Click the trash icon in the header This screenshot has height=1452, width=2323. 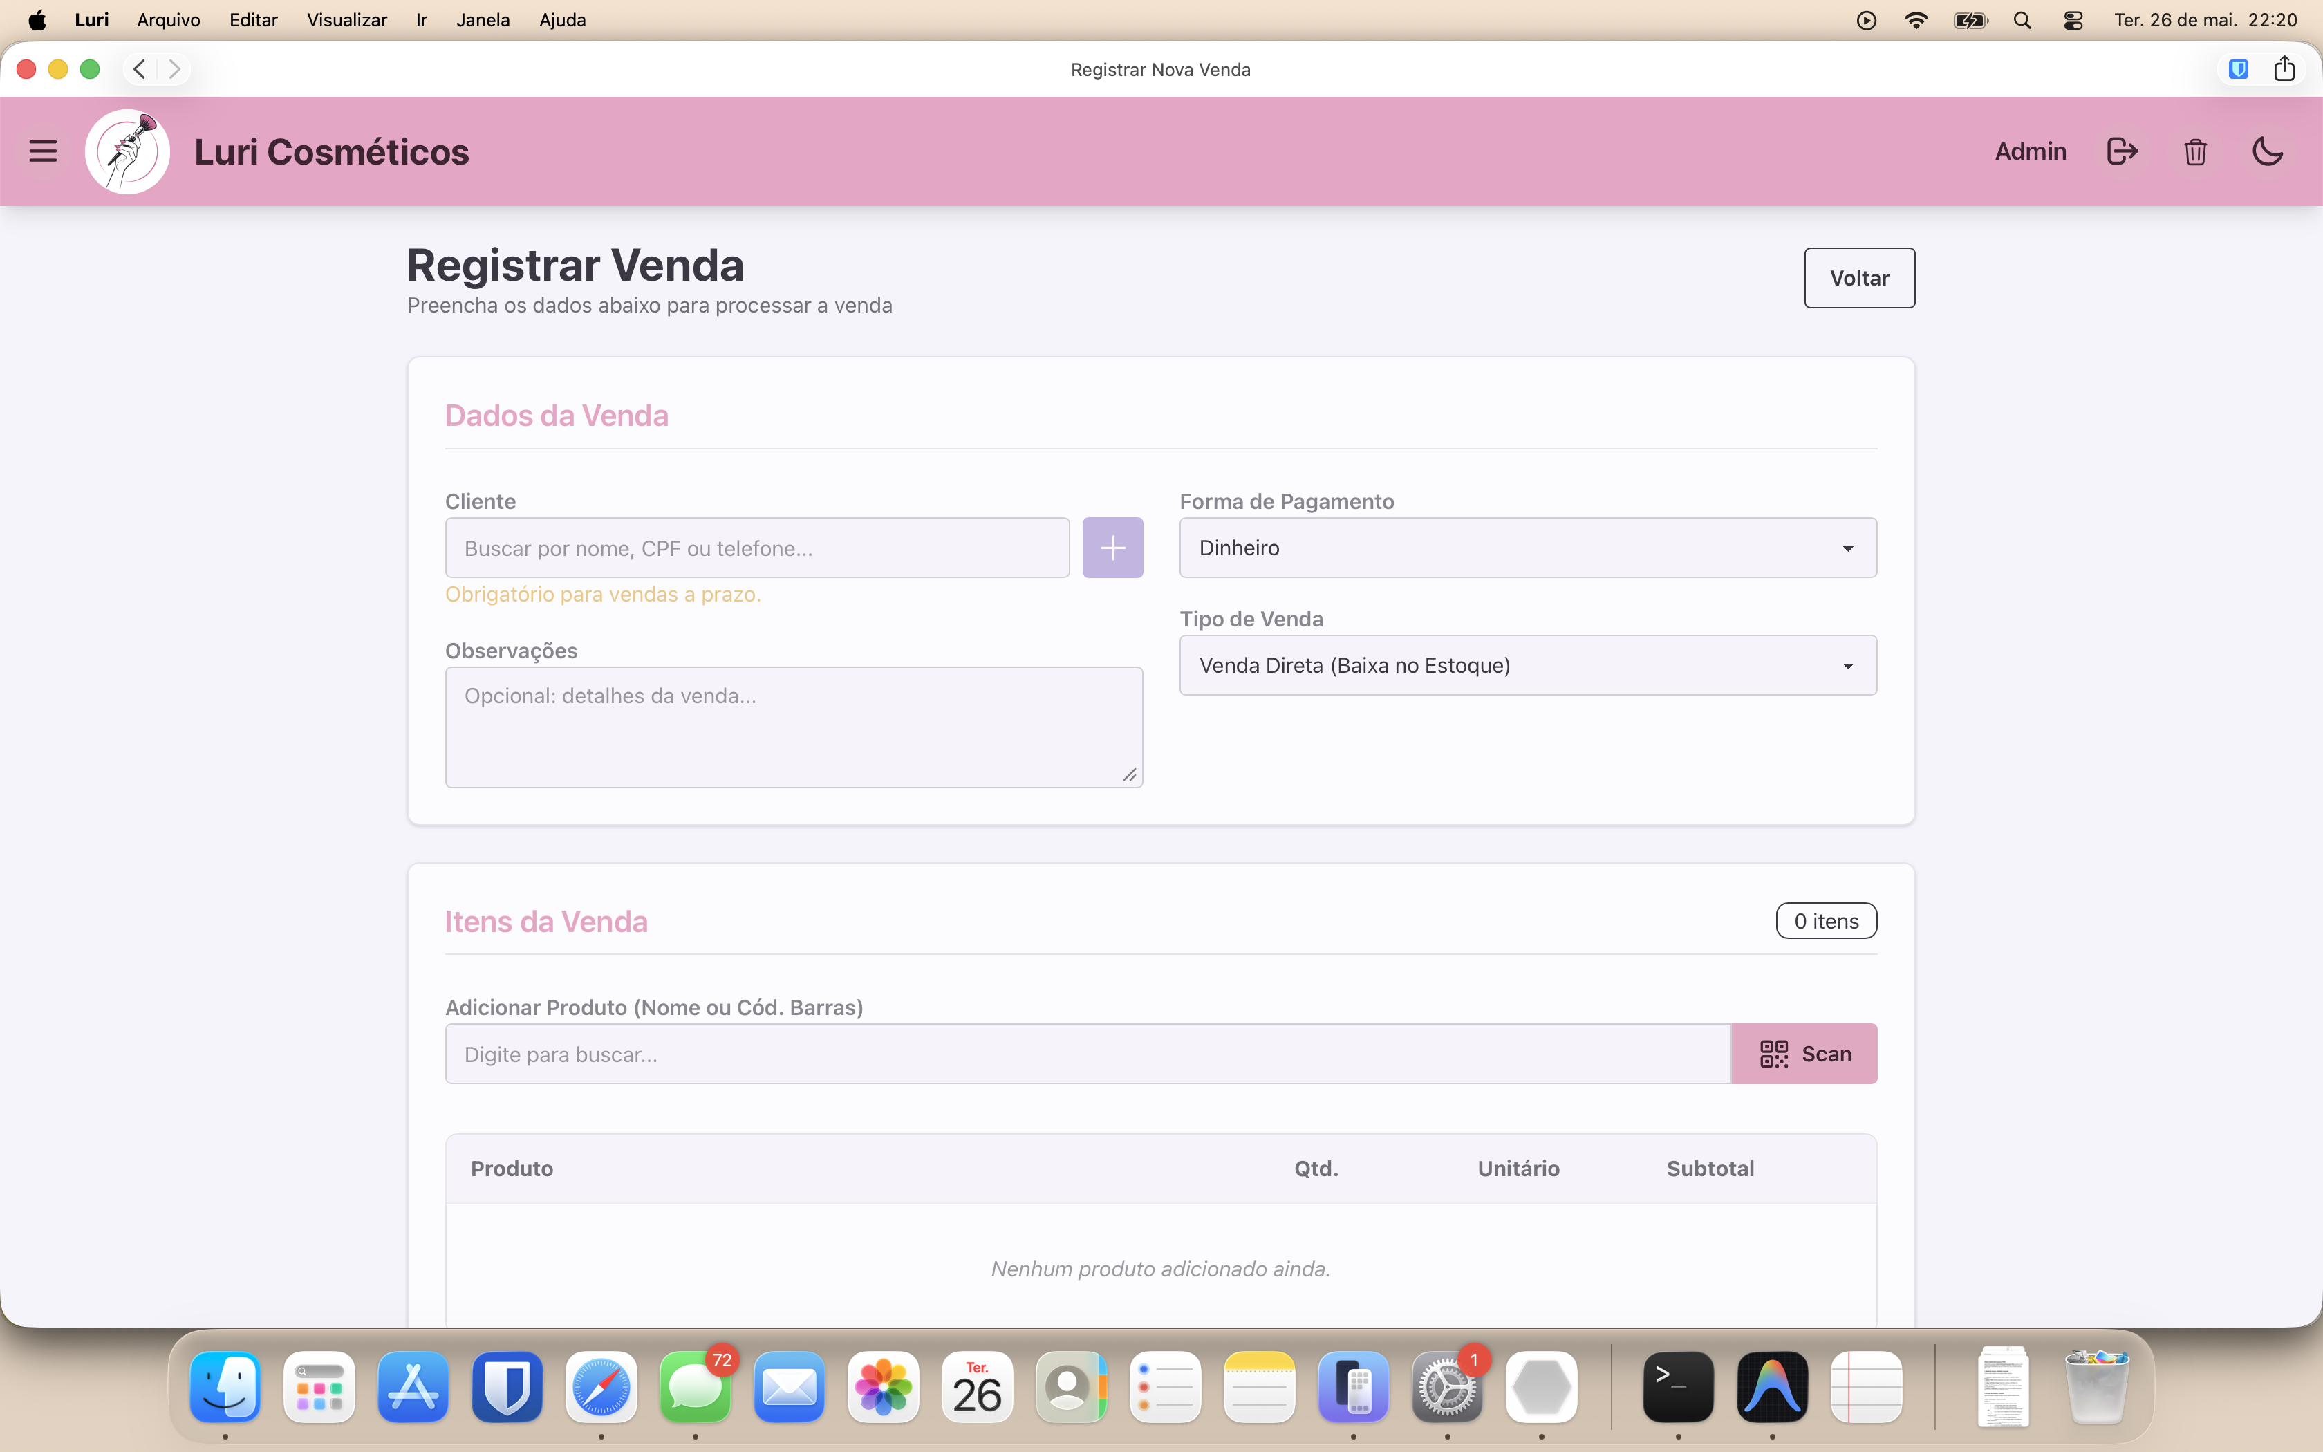point(2195,151)
